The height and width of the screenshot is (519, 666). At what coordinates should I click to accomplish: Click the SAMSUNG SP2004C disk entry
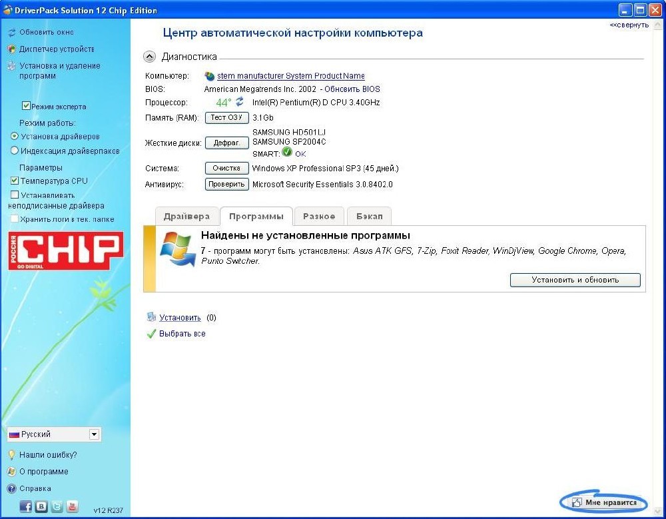pyautogui.click(x=289, y=142)
